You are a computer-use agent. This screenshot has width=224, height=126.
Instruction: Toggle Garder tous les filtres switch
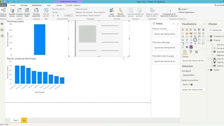(190, 85)
